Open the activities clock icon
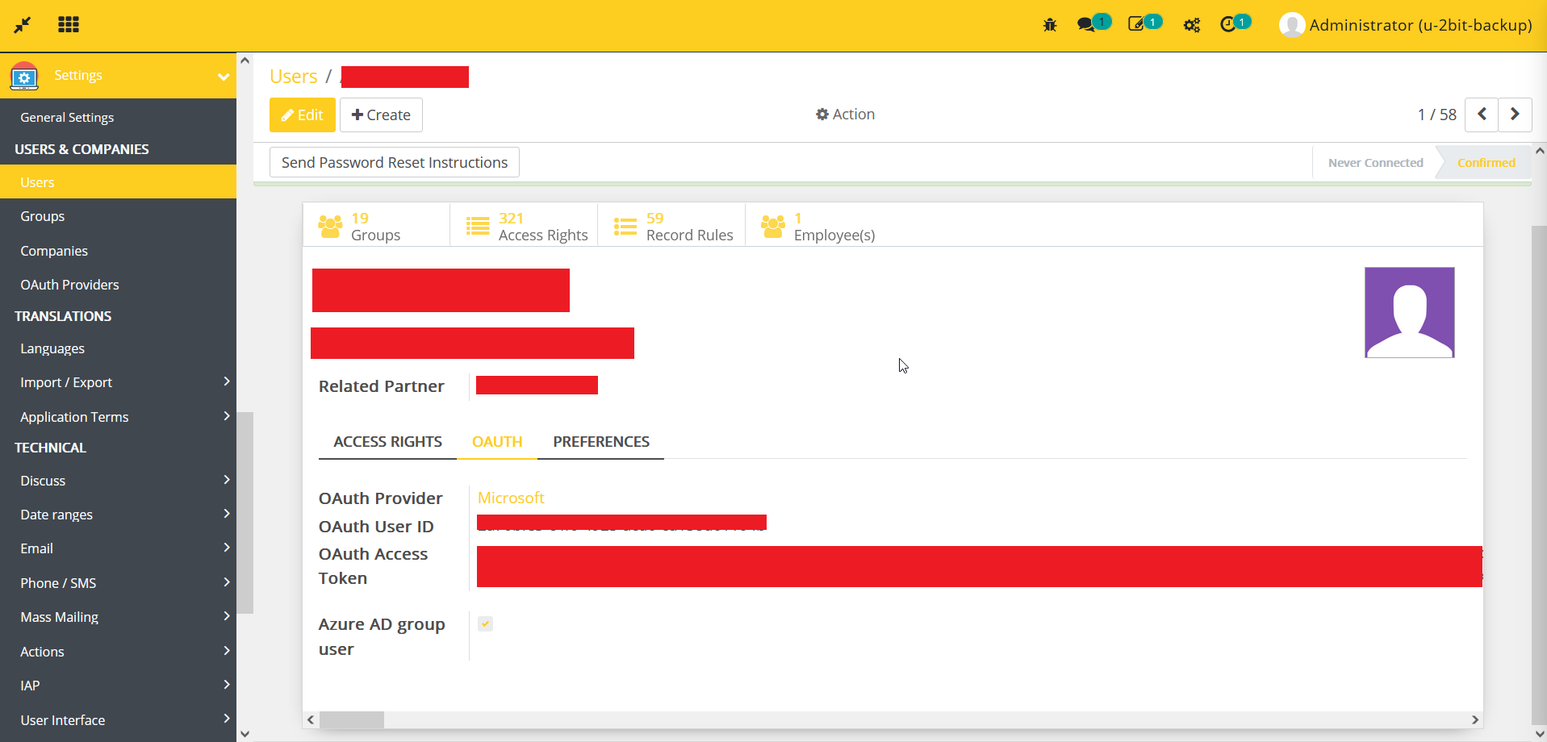 (1227, 24)
